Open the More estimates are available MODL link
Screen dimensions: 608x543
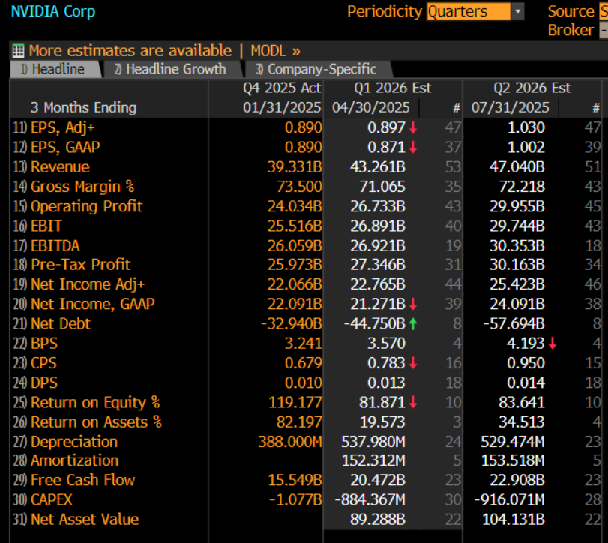(x=165, y=51)
